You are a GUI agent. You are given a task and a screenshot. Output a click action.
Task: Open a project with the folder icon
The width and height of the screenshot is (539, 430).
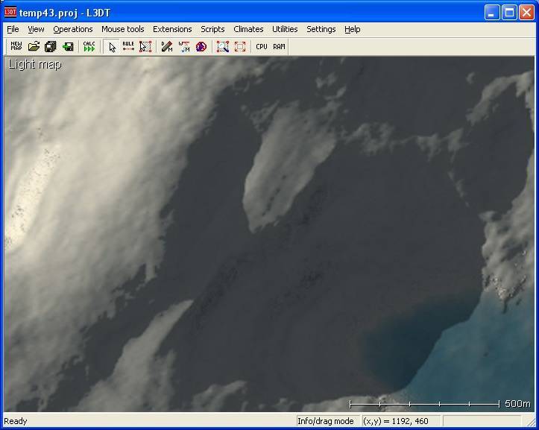[34, 46]
